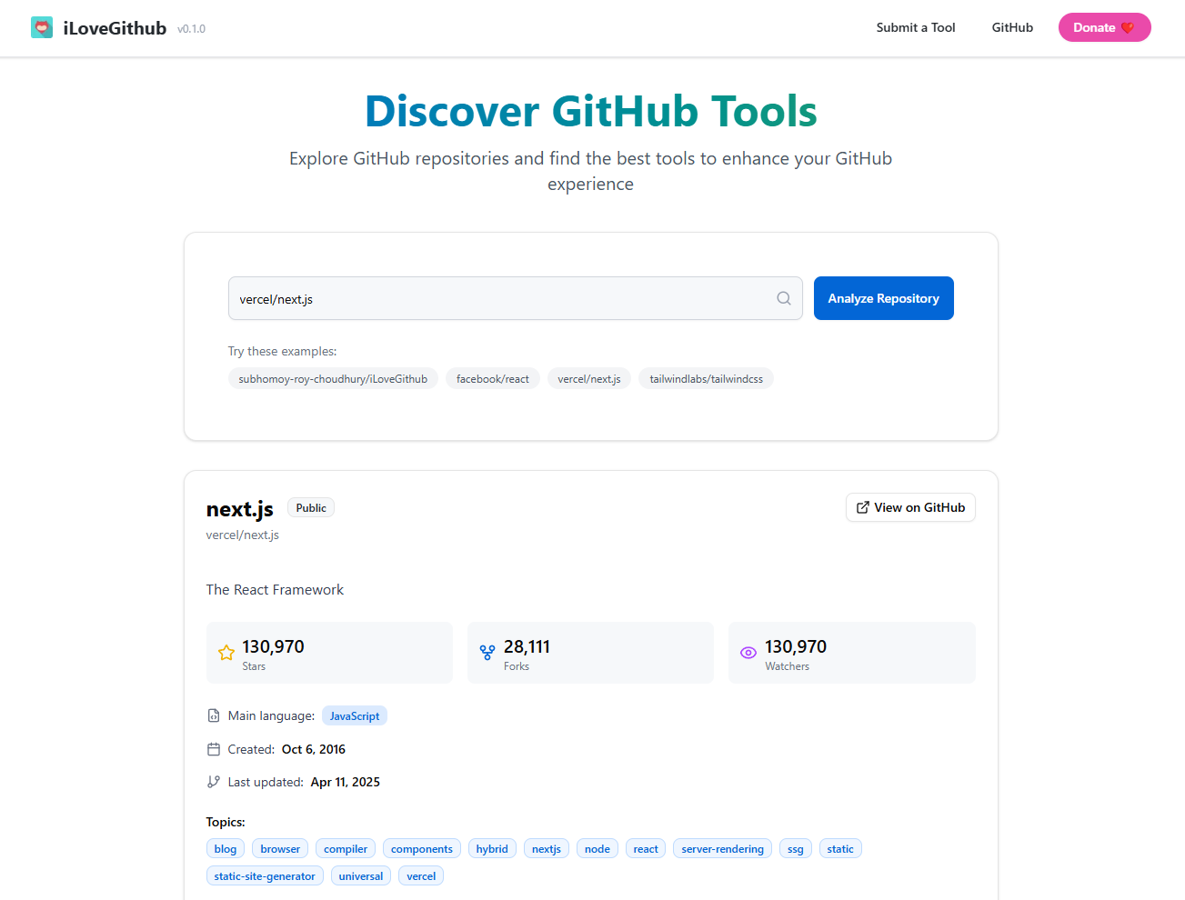Click the heart icon inside the Donate button
The height and width of the screenshot is (900, 1185).
(x=1126, y=27)
